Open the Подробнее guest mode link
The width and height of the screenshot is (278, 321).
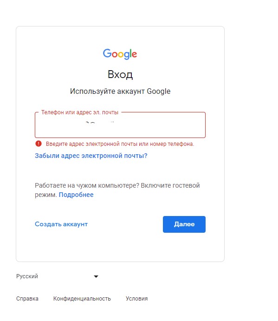[76, 195]
